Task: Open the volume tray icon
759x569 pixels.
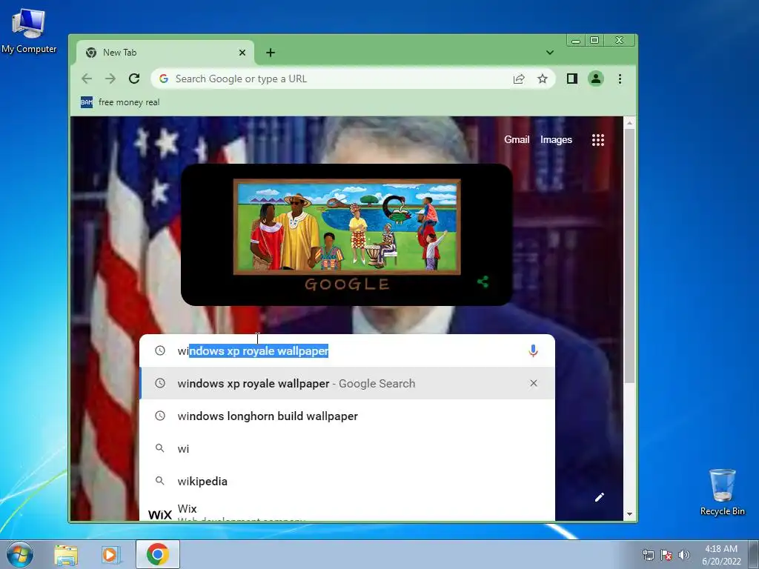Action: 684,555
